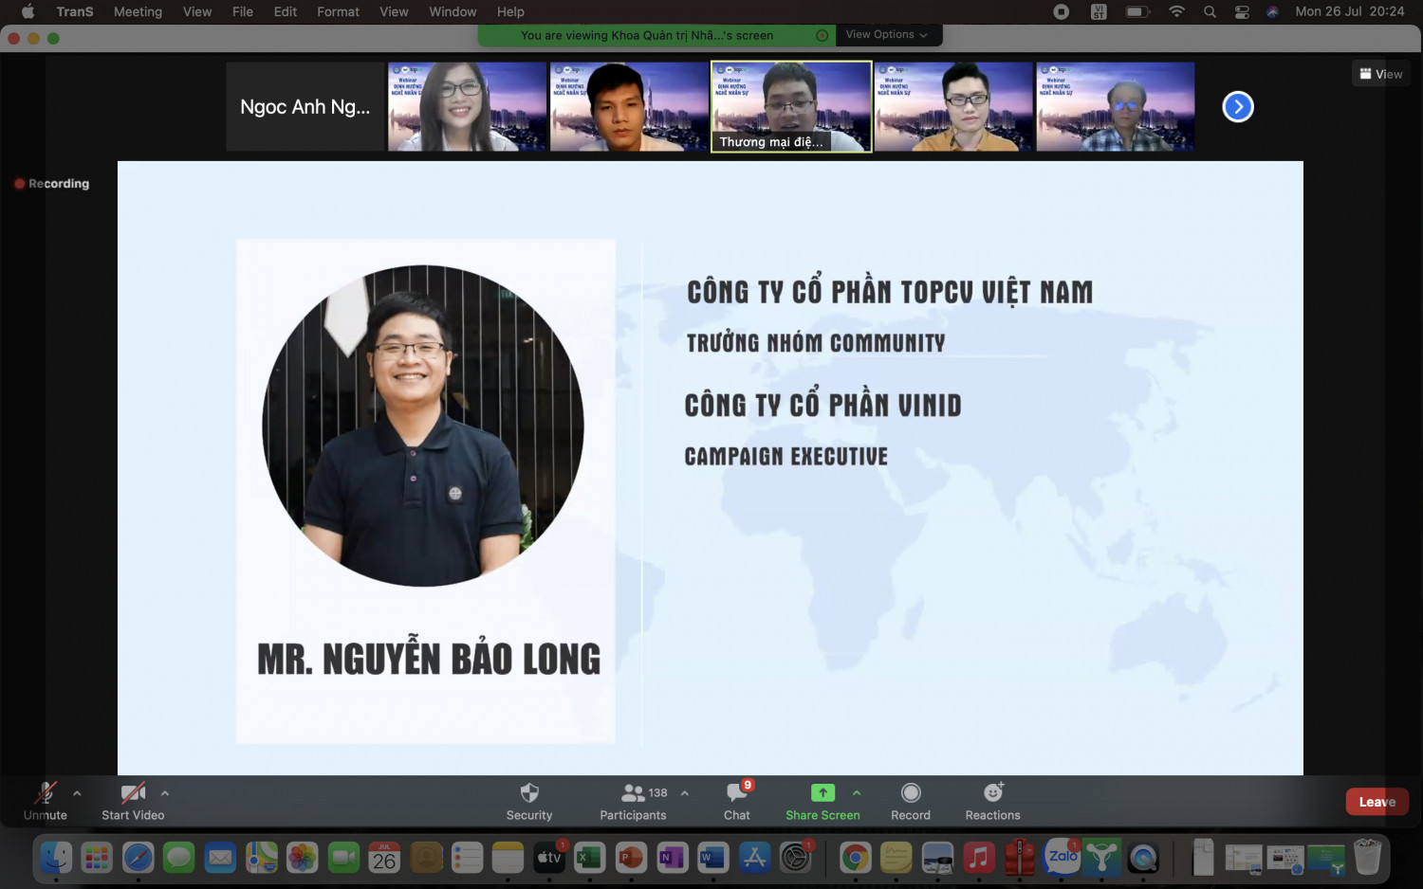
Task: Toggle Record in the meeting toolbar
Action: (x=911, y=801)
